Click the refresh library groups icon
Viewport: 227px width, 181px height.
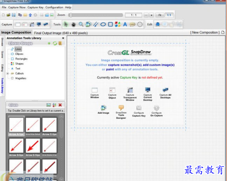pos(55,43)
